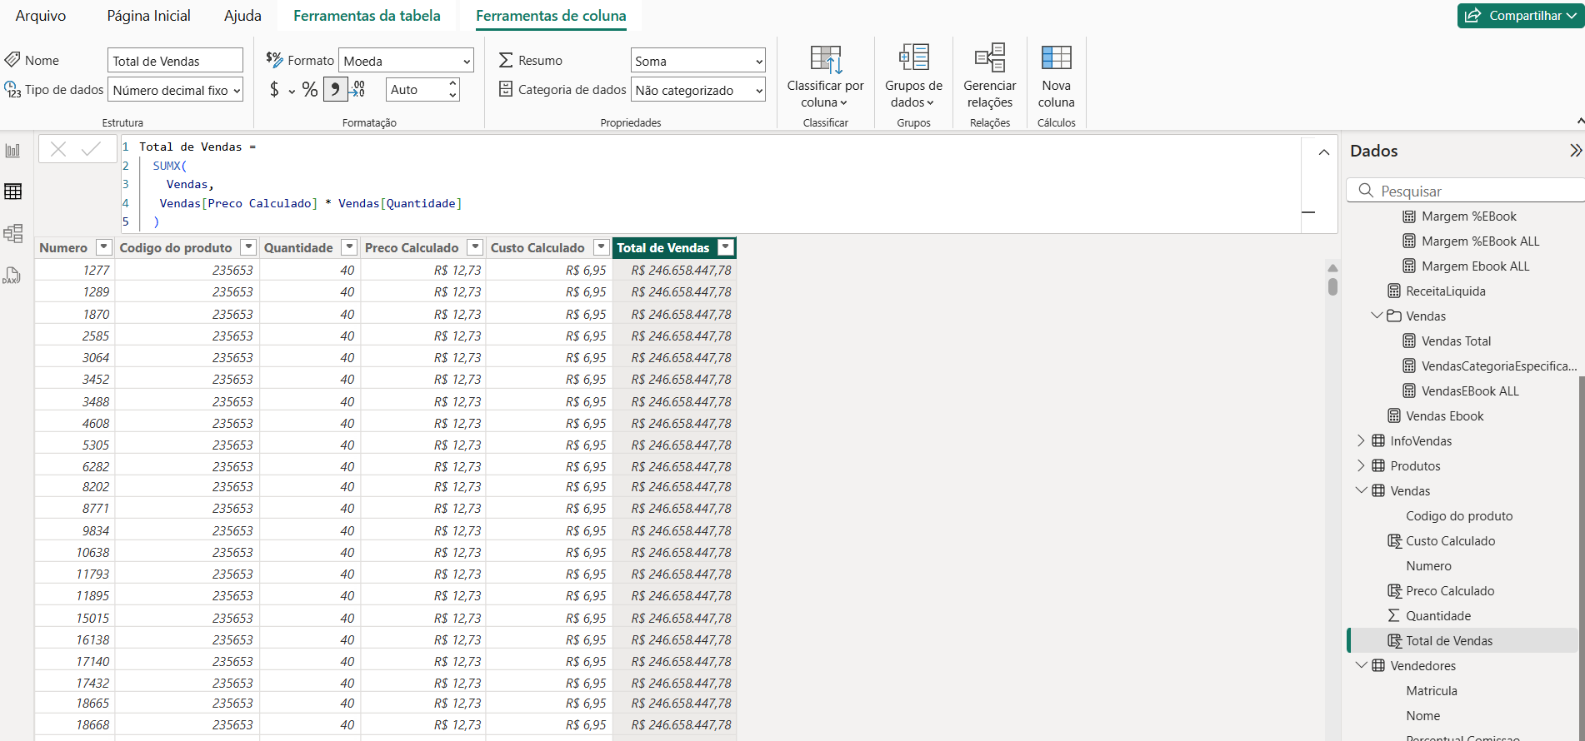This screenshot has height=741, width=1585.
Task: Click Classificar por coluna button
Action: 825,77
